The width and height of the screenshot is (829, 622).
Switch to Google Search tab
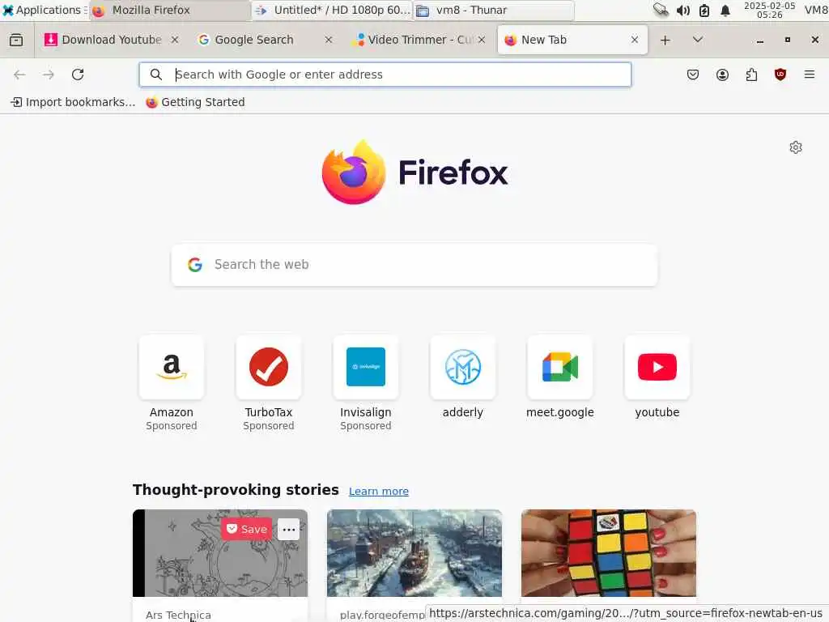point(253,40)
